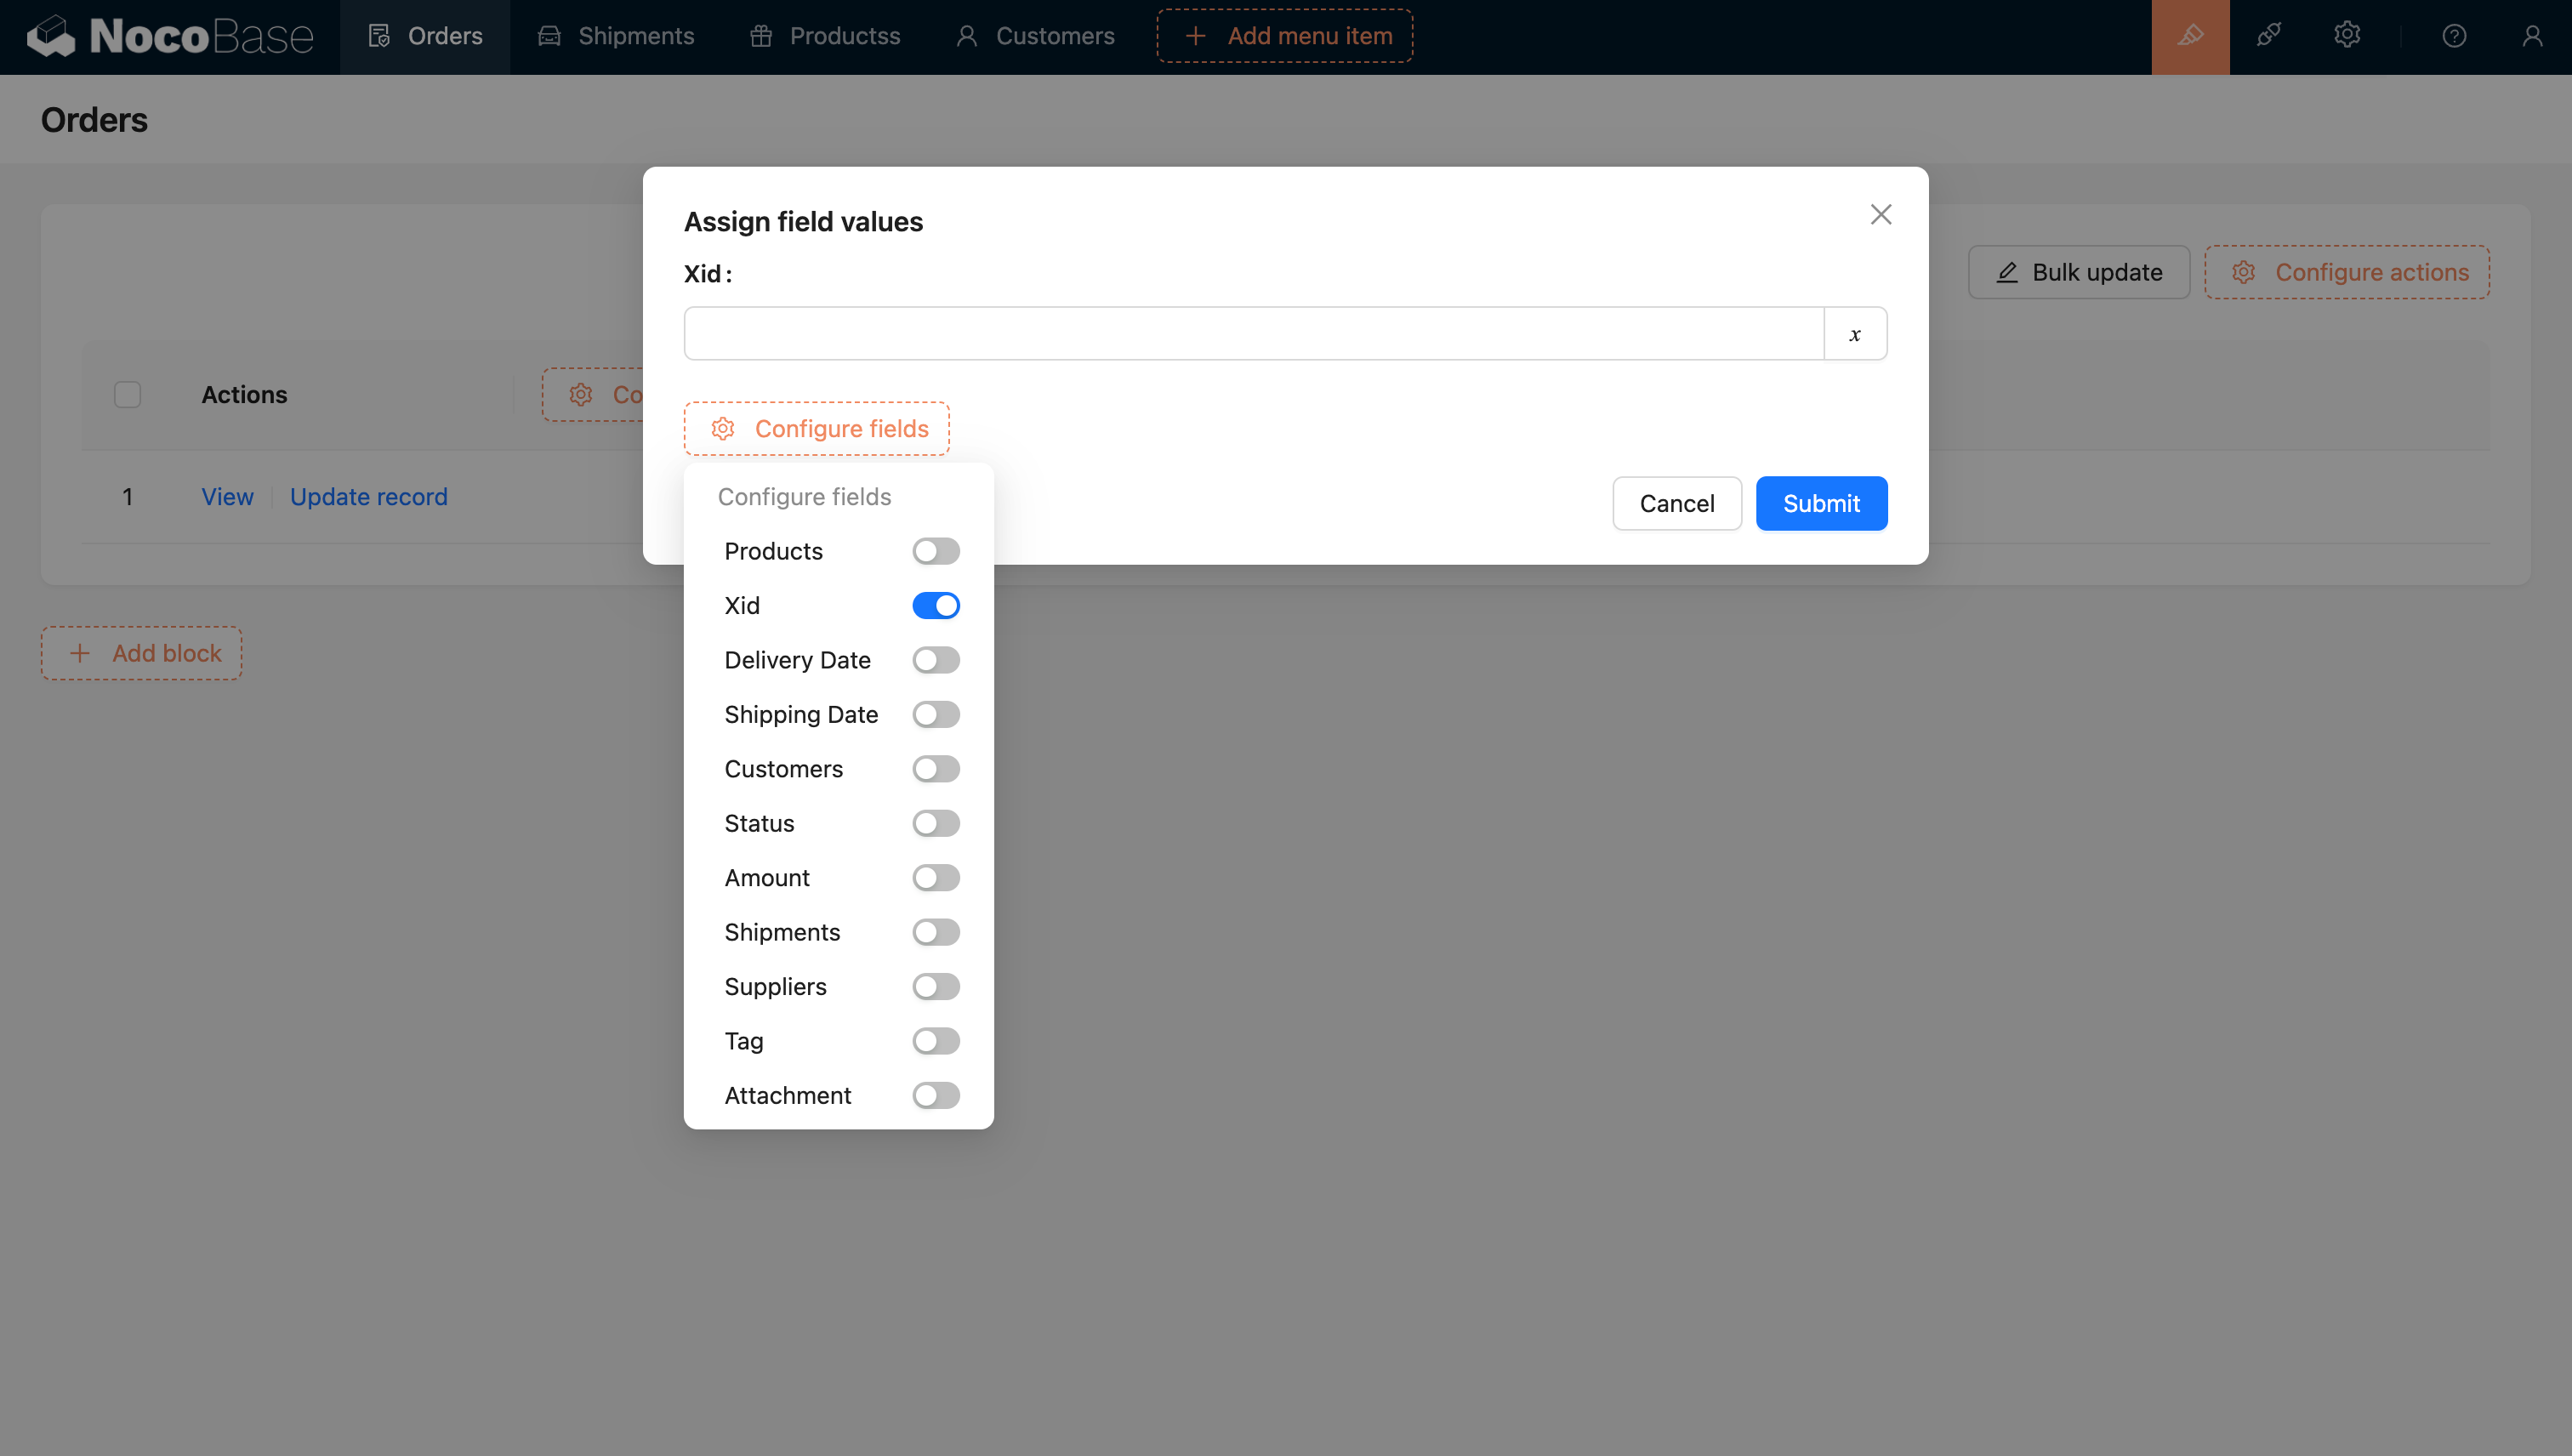
Task: Open the Add block menu
Action: click(x=141, y=653)
